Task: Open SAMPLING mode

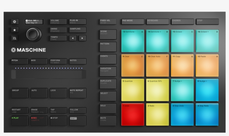Action: [x=78, y=30]
